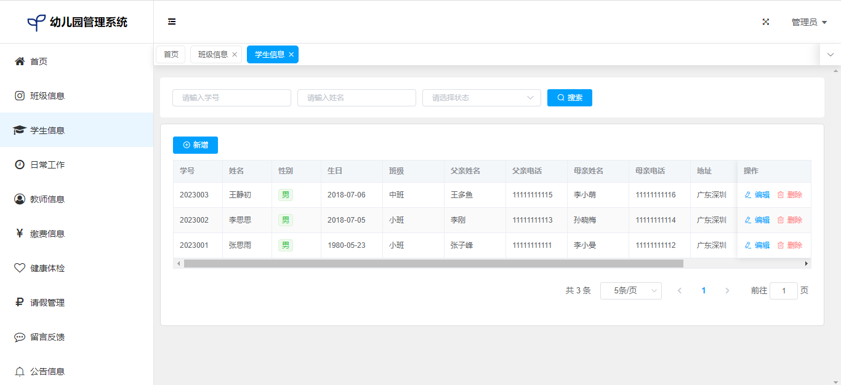Expand the tabs overflow chevron at right
Image resolution: width=841 pixels, height=385 pixels.
pos(830,55)
